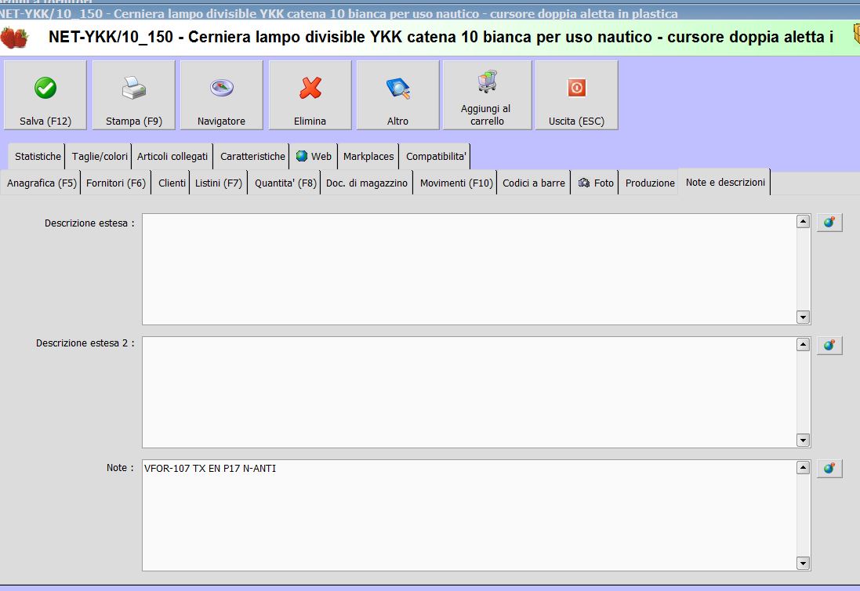860x591 pixels.
Task: Switch to the Markplaces tab
Action: coord(368,157)
